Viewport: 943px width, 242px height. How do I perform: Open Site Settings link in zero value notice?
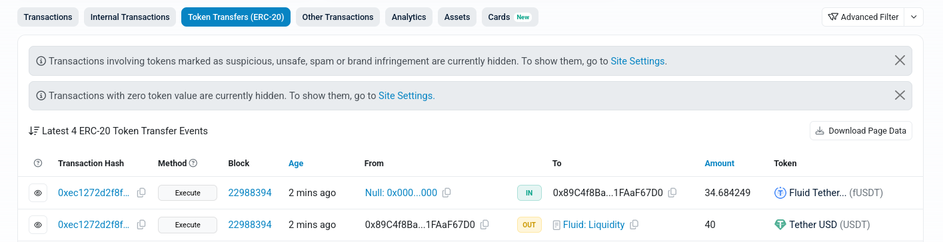click(x=407, y=96)
